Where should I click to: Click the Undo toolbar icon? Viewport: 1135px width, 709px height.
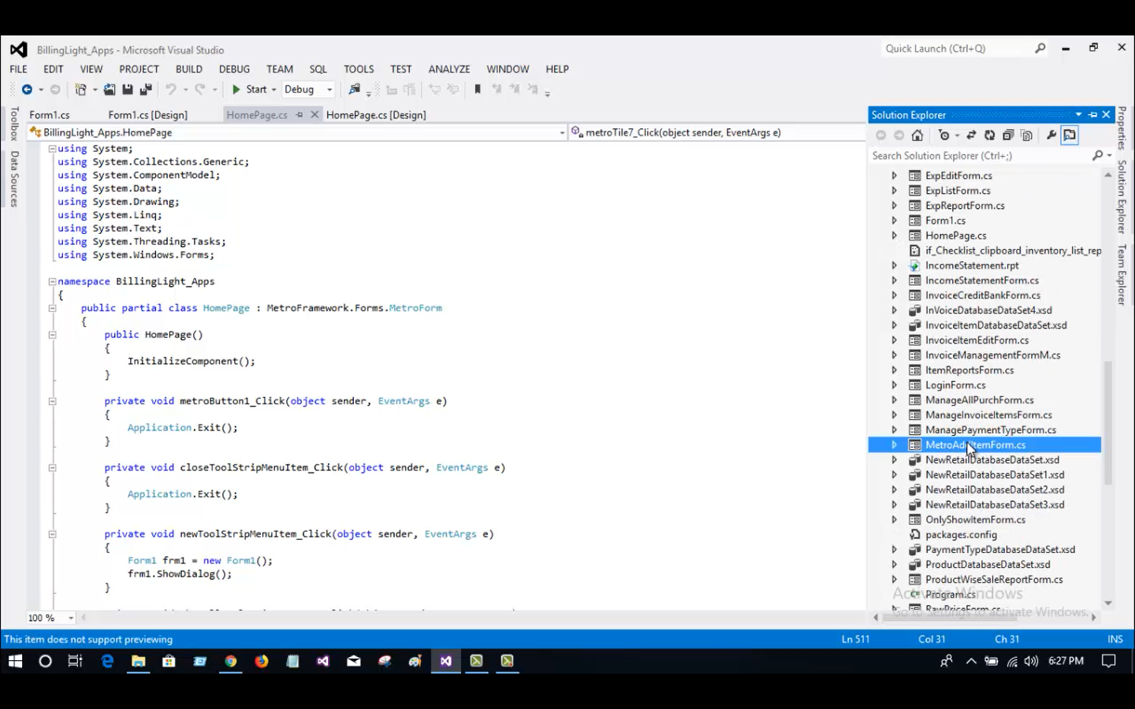pos(172,89)
